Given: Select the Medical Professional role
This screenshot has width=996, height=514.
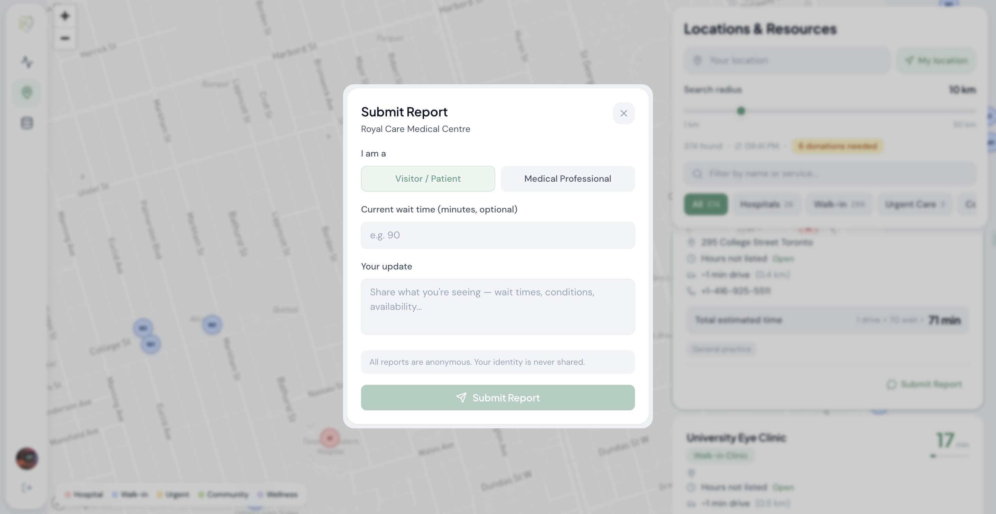Looking at the screenshot, I should 567,178.
